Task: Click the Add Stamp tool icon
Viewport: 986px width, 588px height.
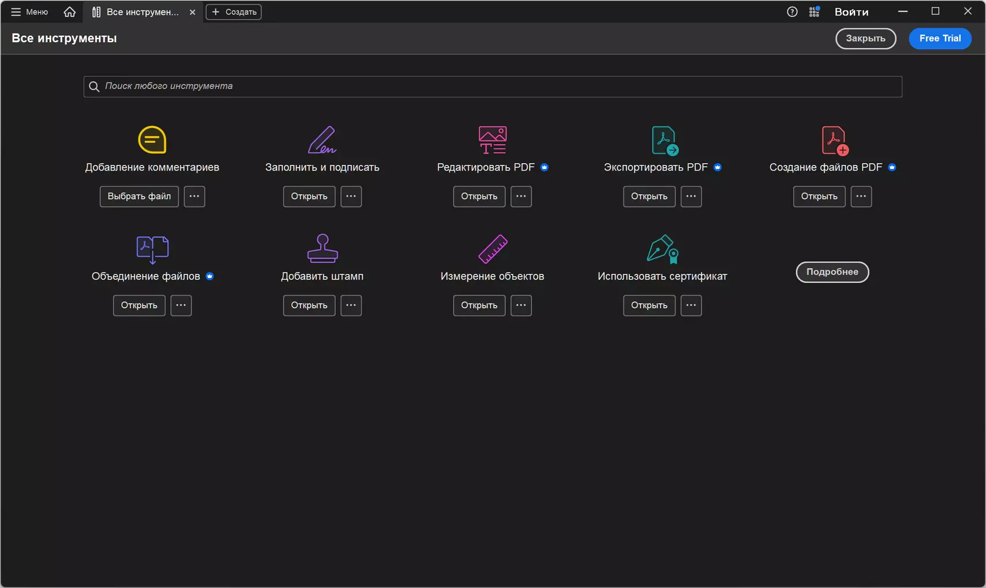Action: (323, 248)
